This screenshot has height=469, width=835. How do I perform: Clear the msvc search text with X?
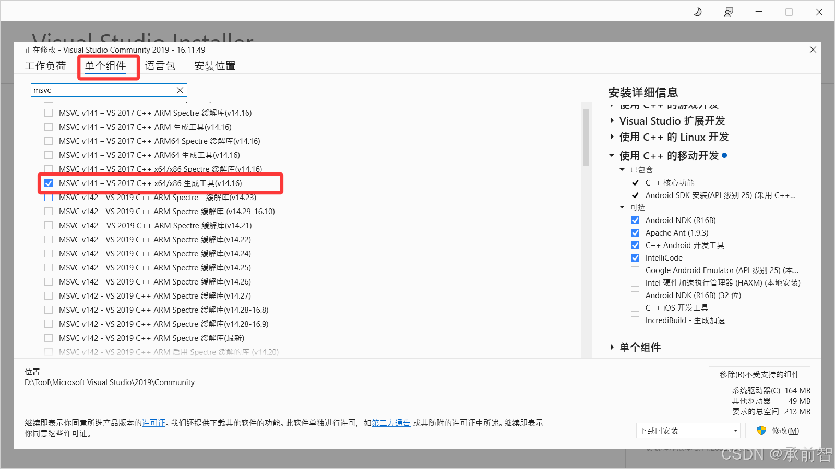coord(180,90)
